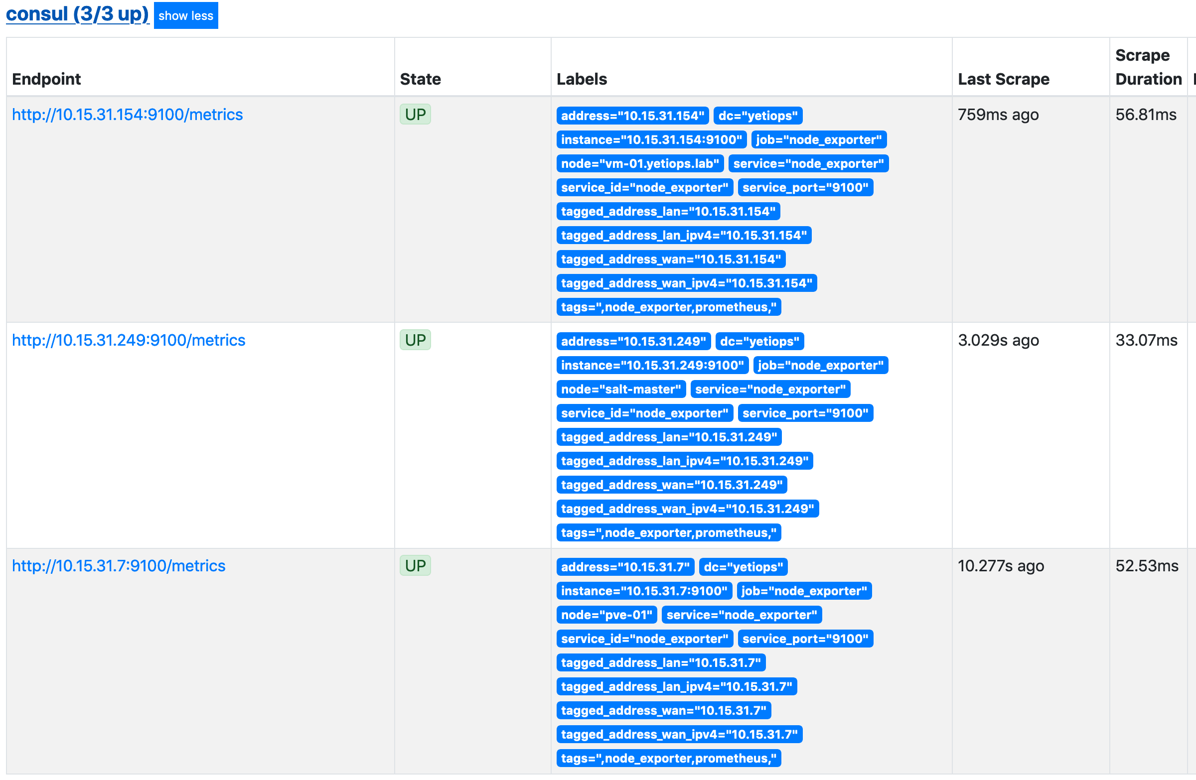Click the tags=",node_exporter,prometheus," label on salt-master
This screenshot has height=780, width=1196.
(x=668, y=532)
